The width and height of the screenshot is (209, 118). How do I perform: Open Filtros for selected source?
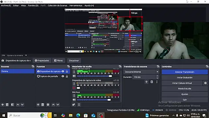tap(58, 61)
